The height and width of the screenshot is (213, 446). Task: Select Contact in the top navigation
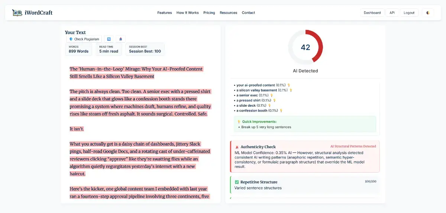(249, 13)
